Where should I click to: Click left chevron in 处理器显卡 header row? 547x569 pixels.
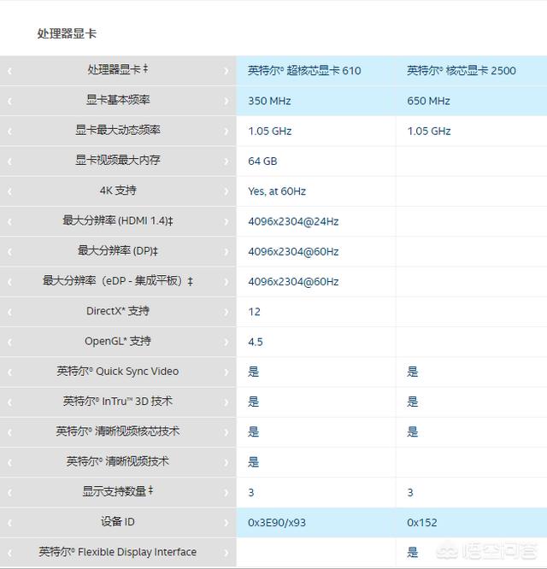(9, 71)
